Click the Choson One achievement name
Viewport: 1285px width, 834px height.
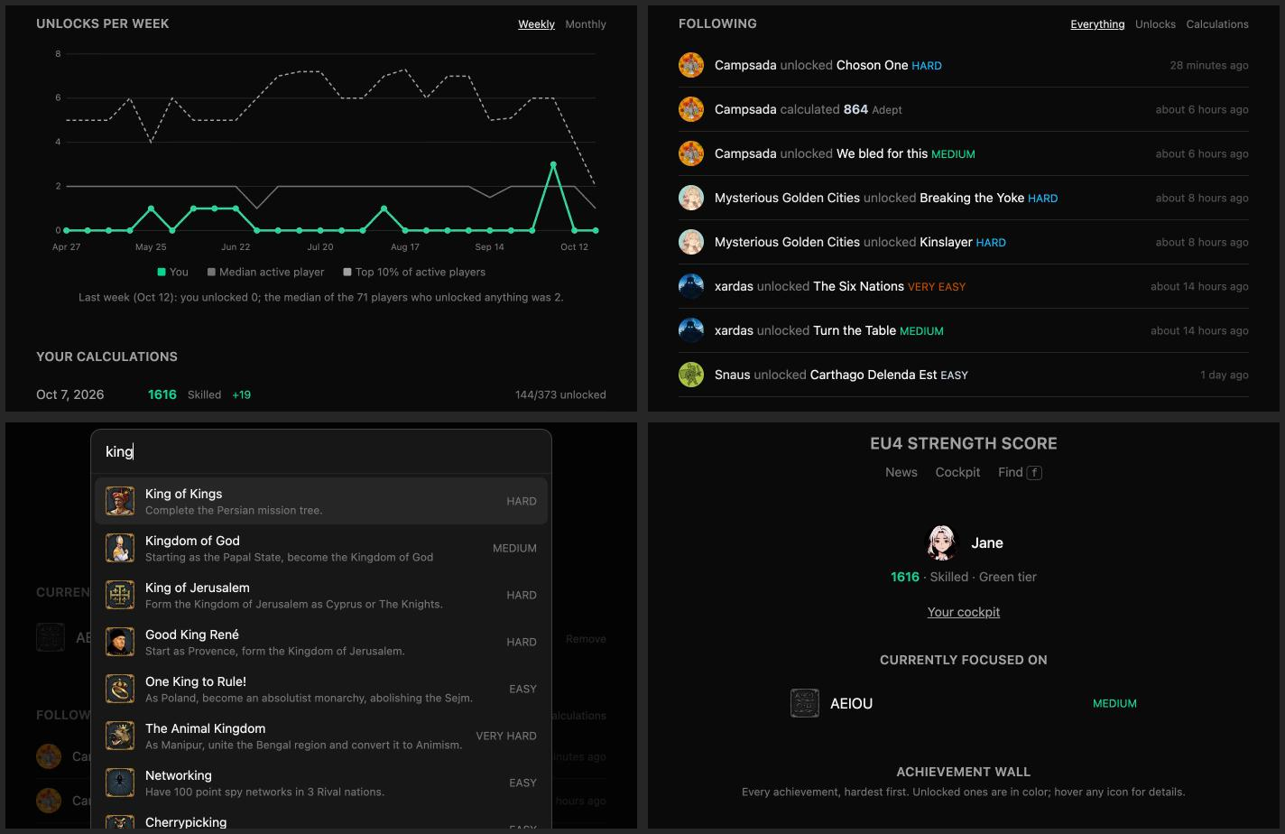pos(872,65)
